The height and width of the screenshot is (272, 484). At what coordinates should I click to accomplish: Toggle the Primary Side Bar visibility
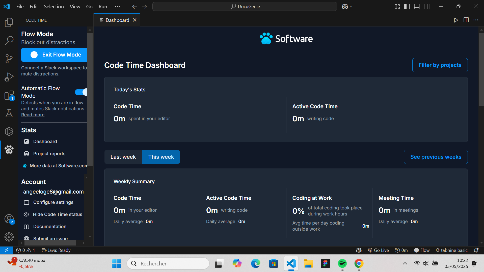[407, 7]
